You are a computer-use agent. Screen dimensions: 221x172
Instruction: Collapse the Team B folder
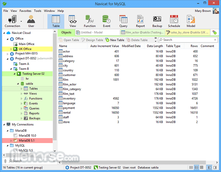11,69
